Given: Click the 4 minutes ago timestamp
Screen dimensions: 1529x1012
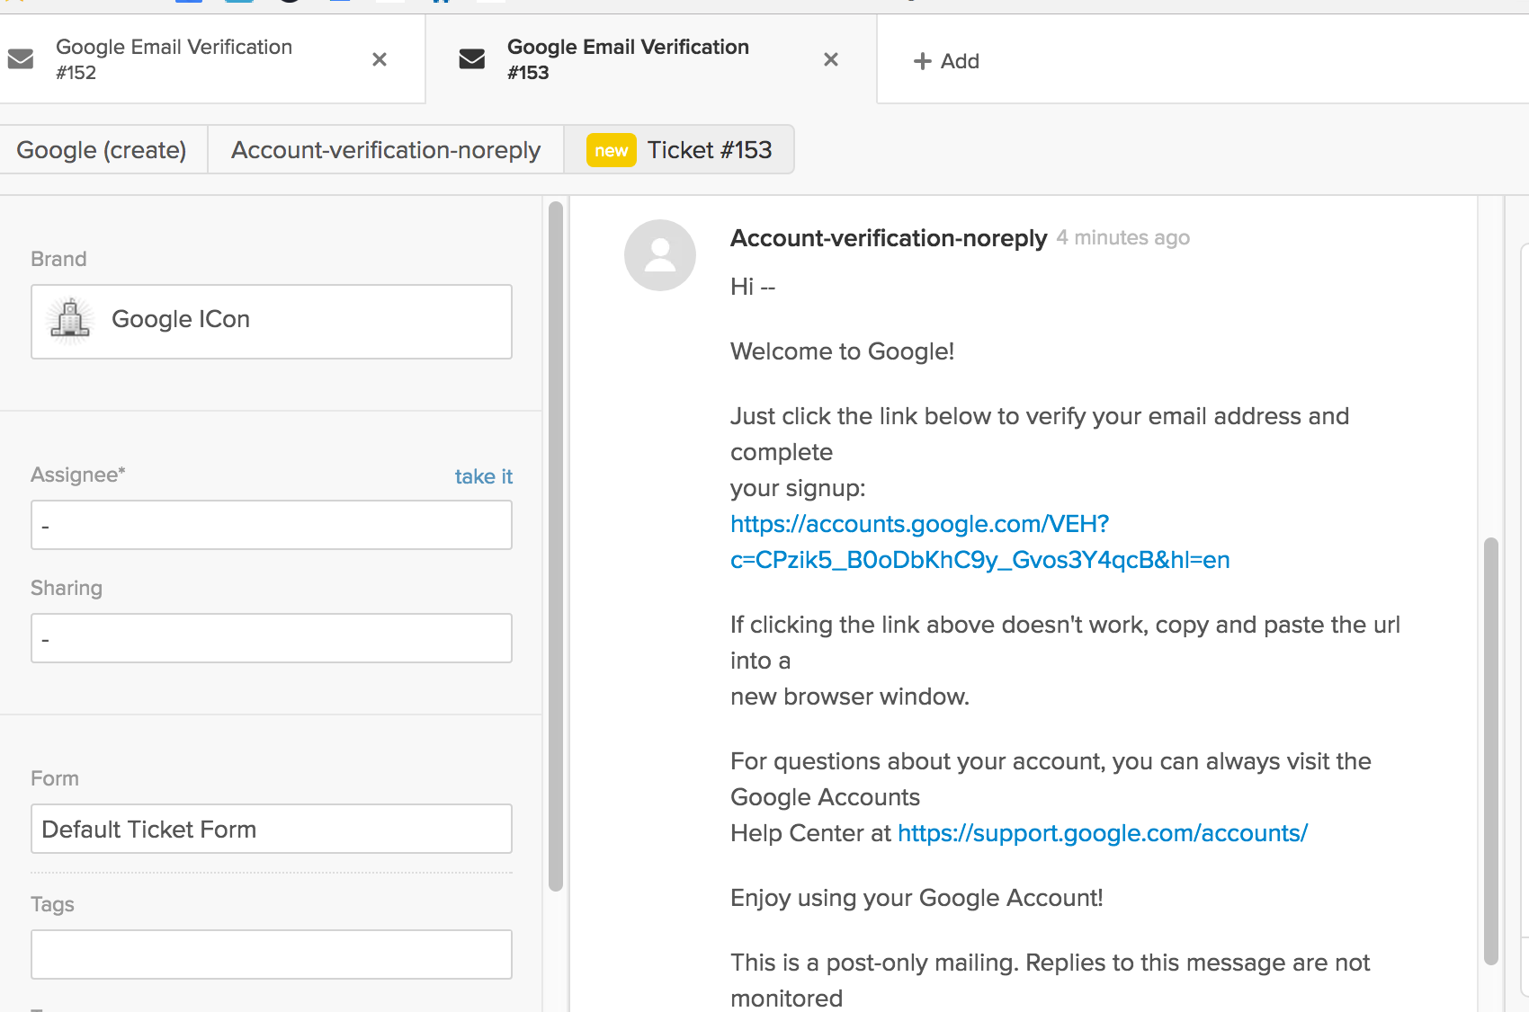Looking at the screenshot, I should (1123, 238).
